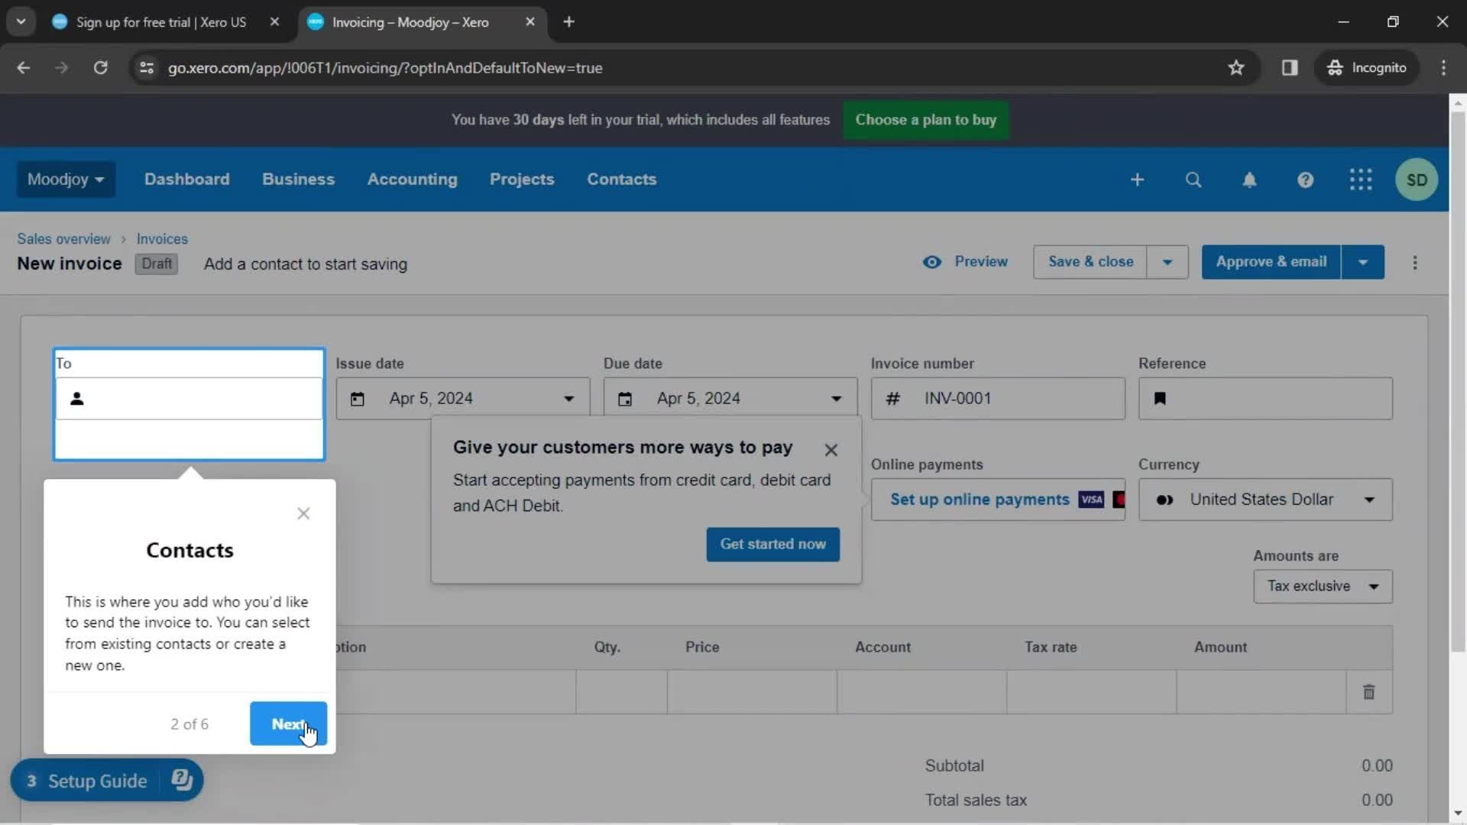Click the page vertical scrollbar
Viewport: 1467px width, 825px height.
click(1457, 382)
